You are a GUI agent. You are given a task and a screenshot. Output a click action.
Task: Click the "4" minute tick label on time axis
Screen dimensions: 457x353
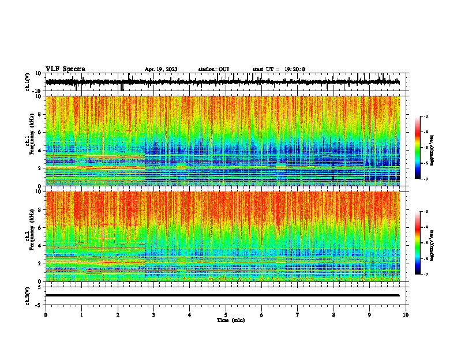tap(190, 315)
